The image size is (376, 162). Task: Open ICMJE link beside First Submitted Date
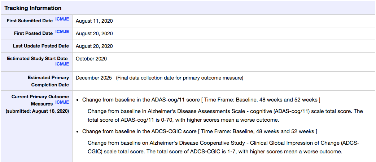pyautogui.click(x=62, y=19)
